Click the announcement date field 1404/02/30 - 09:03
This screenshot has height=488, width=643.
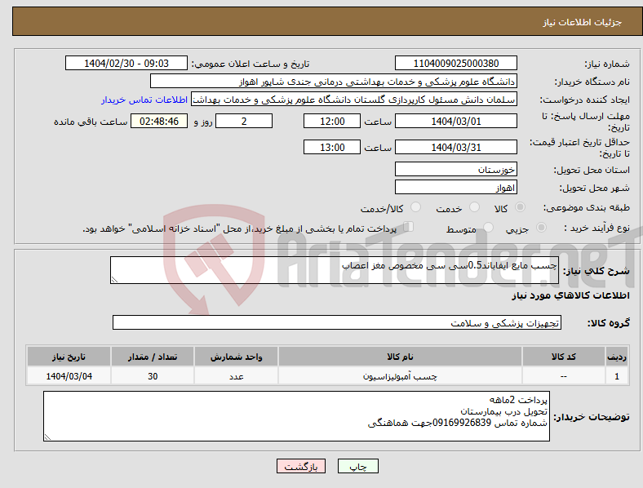126,63
